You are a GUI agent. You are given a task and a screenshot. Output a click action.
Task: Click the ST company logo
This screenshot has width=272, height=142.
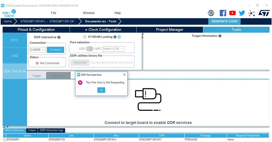pyautogui.click(x=264, y=13)
